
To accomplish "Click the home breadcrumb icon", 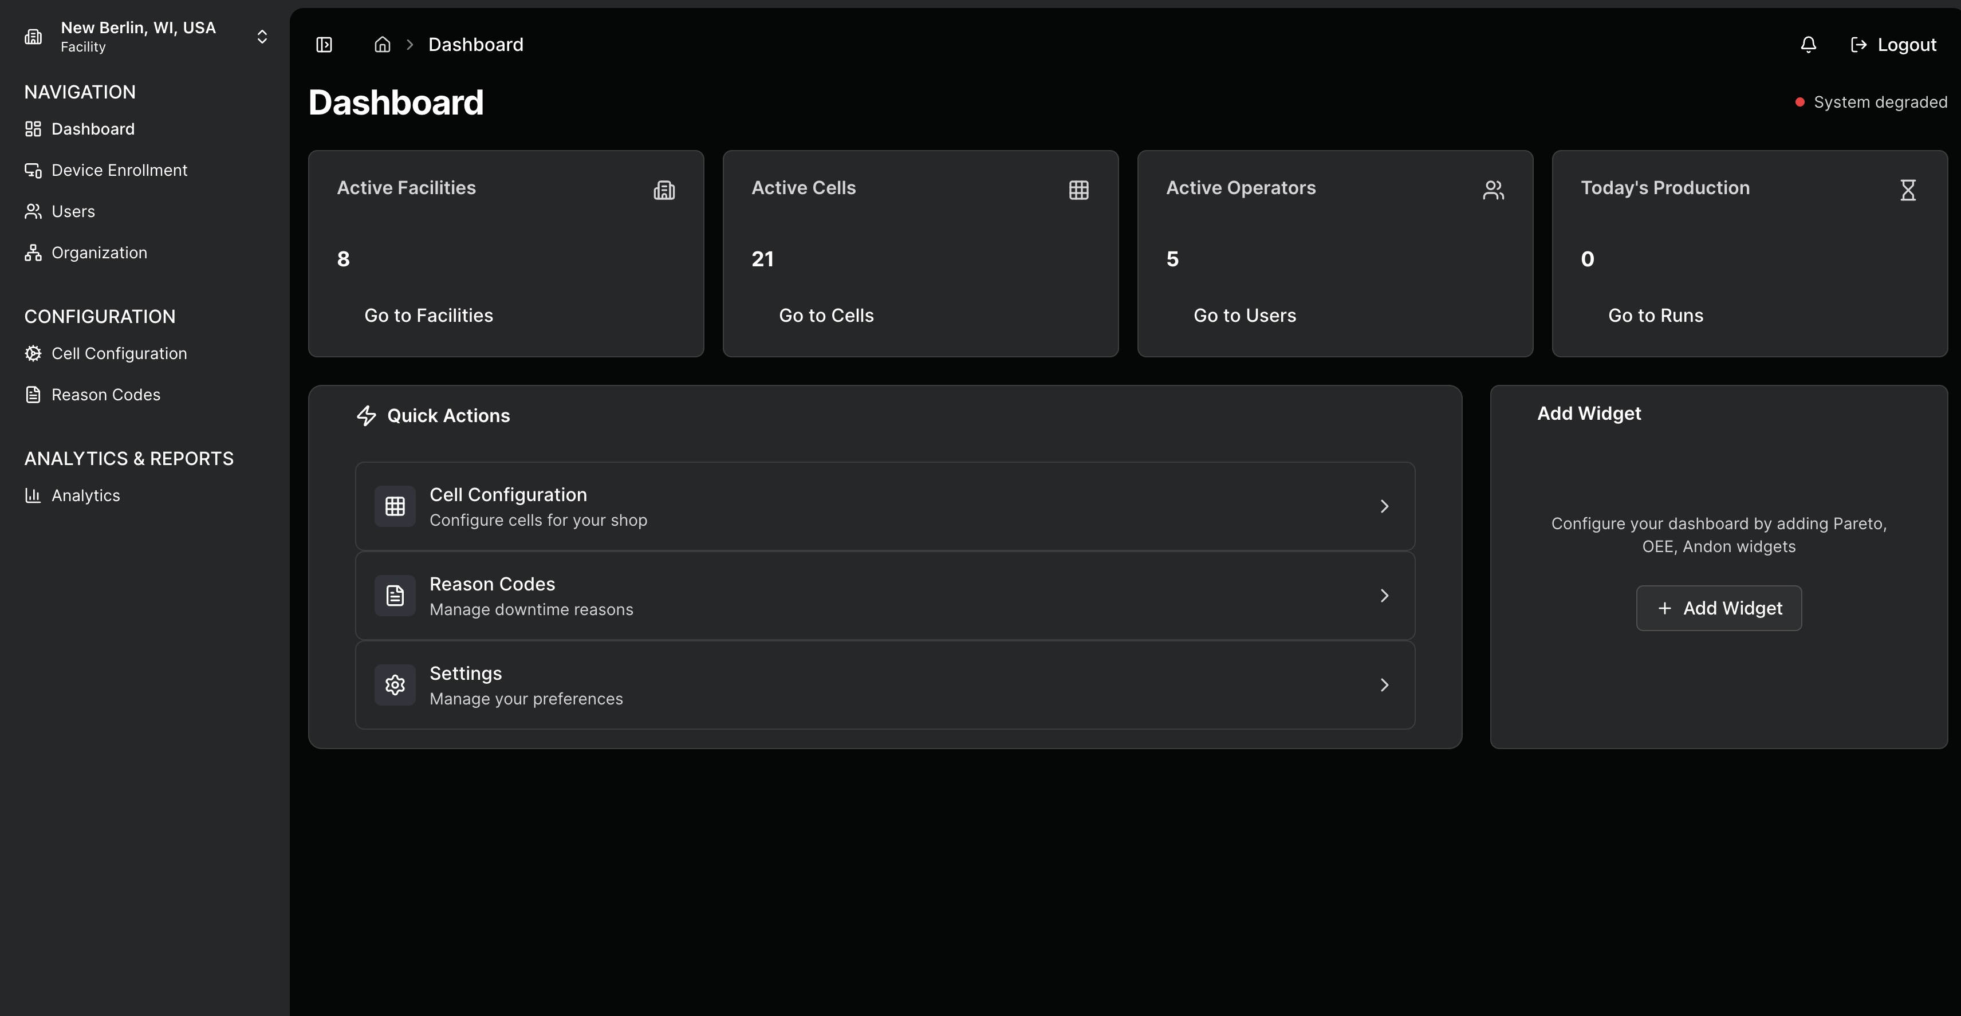I will coord(382,45).
